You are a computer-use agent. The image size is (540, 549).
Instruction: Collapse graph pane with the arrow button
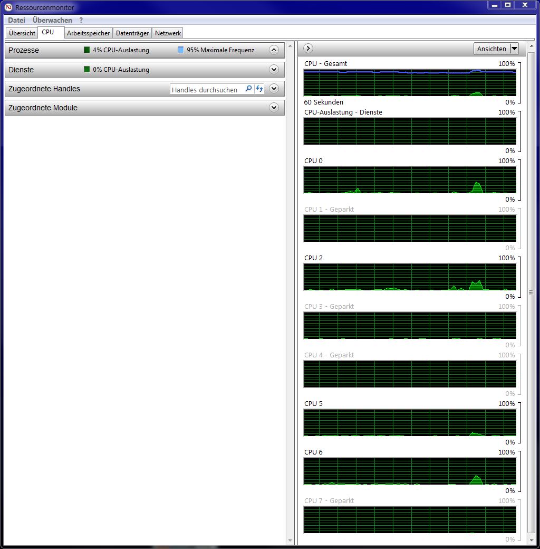click(308, 49)
